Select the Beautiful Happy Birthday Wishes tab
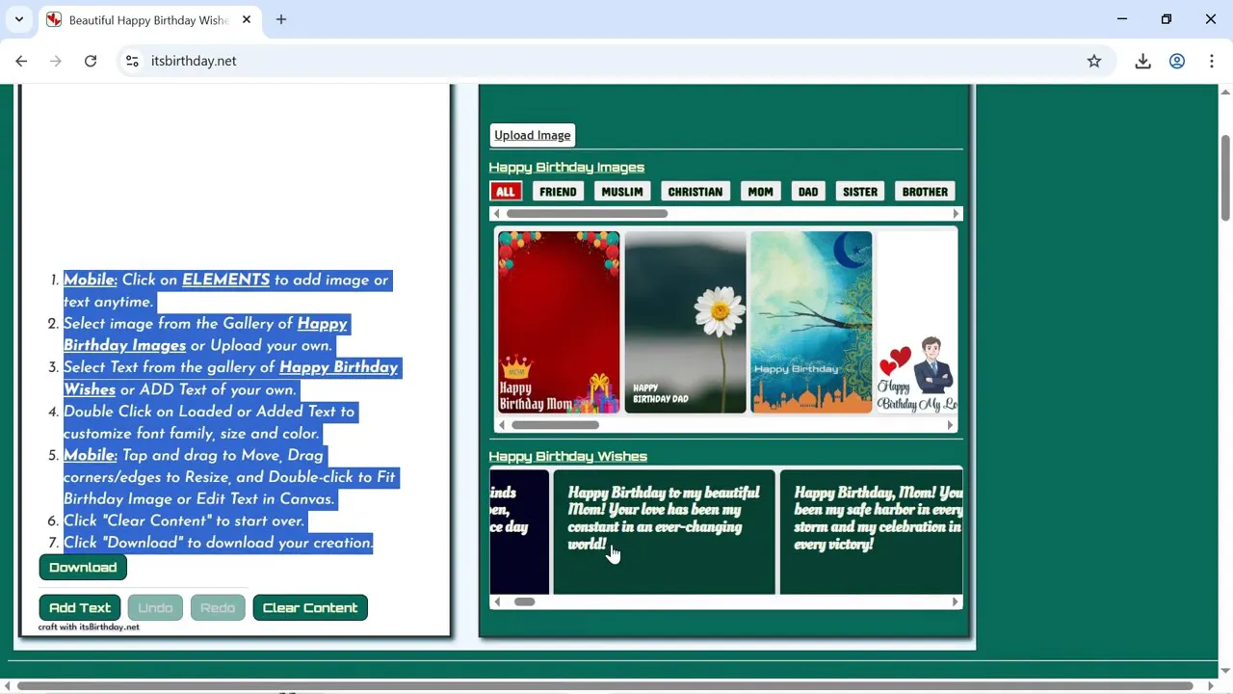1233x694 pixels. pos(148,19)
